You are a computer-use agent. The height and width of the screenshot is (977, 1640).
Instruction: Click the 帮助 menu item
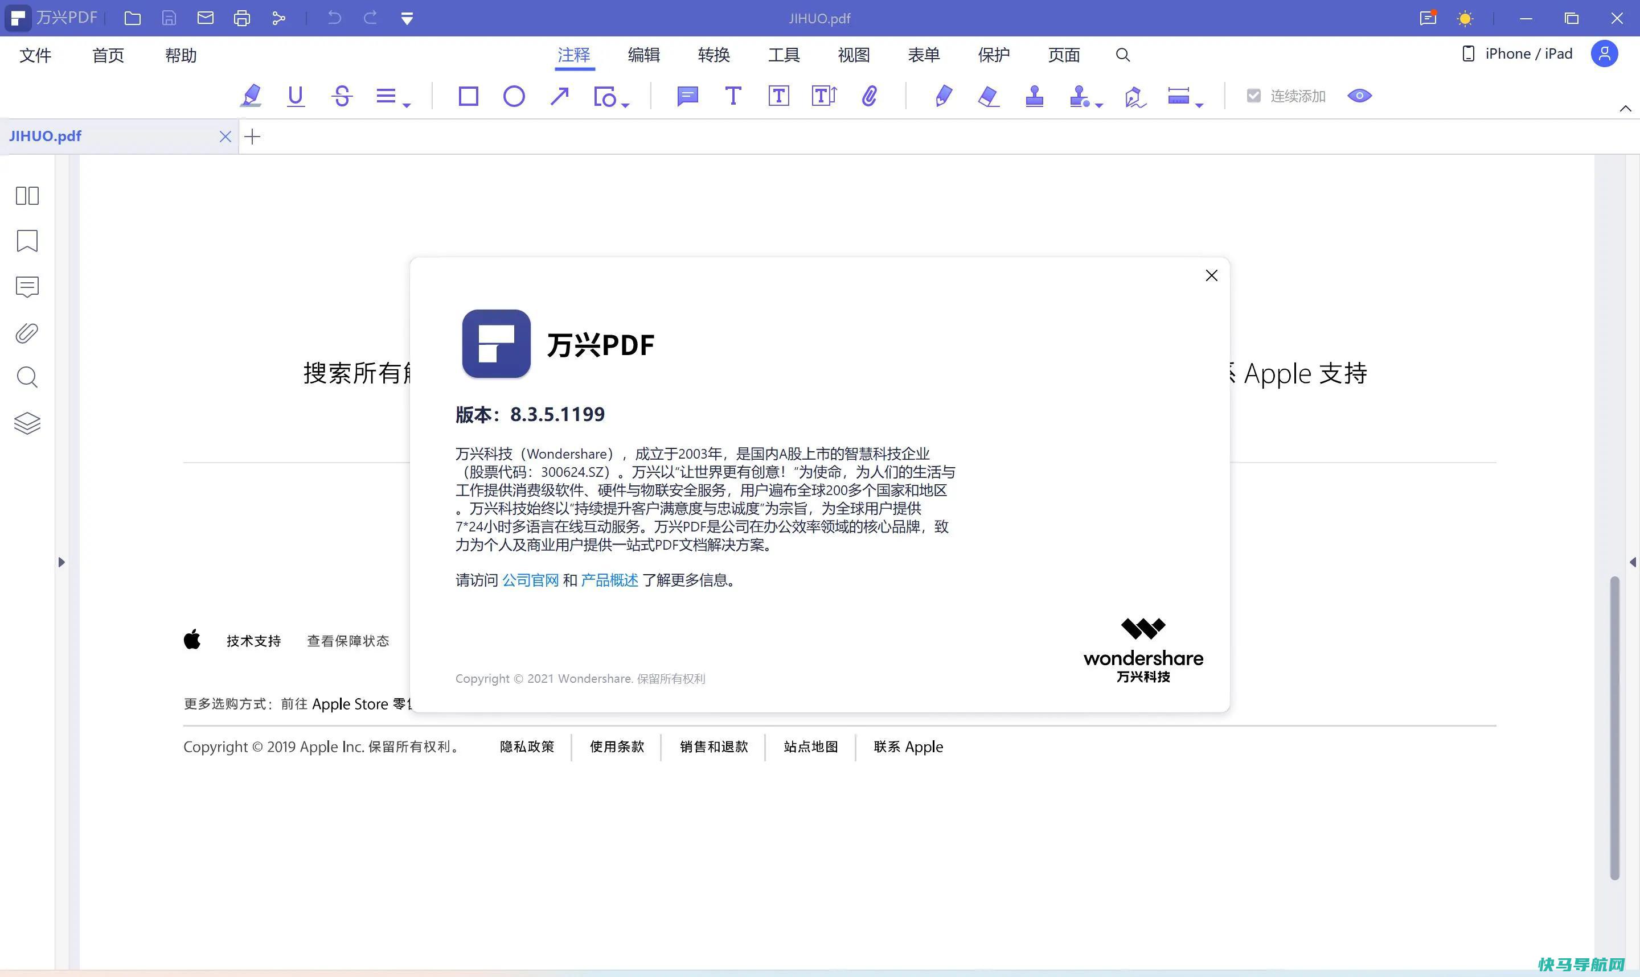(182, 53)
